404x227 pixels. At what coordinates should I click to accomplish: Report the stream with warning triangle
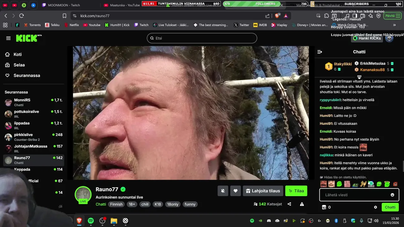(302, 204)
